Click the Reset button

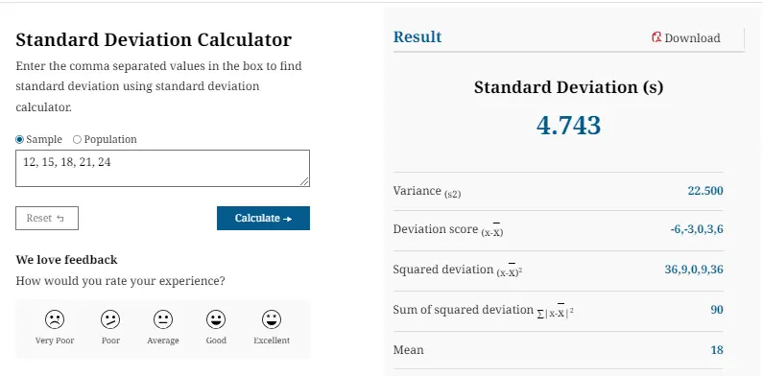point(47,218)
